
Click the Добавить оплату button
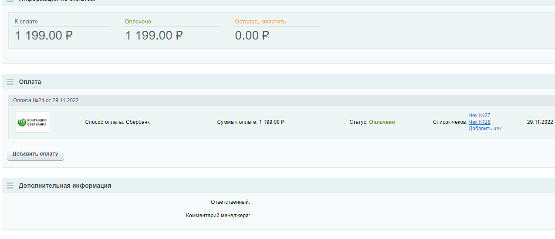point(35,154)
